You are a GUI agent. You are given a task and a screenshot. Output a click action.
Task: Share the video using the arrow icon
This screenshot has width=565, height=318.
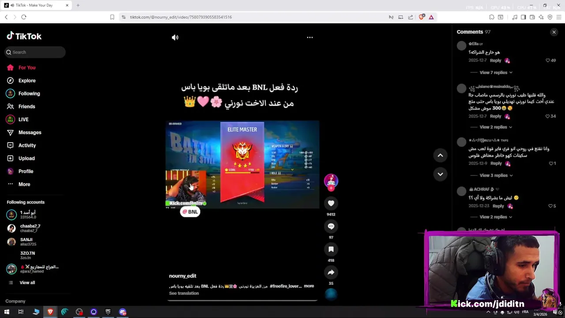(331, 272)
